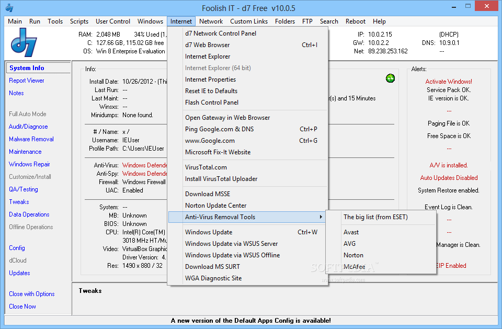Open the Folders menu
This screenshot has width=502, height=329.
tap(284, 21)
